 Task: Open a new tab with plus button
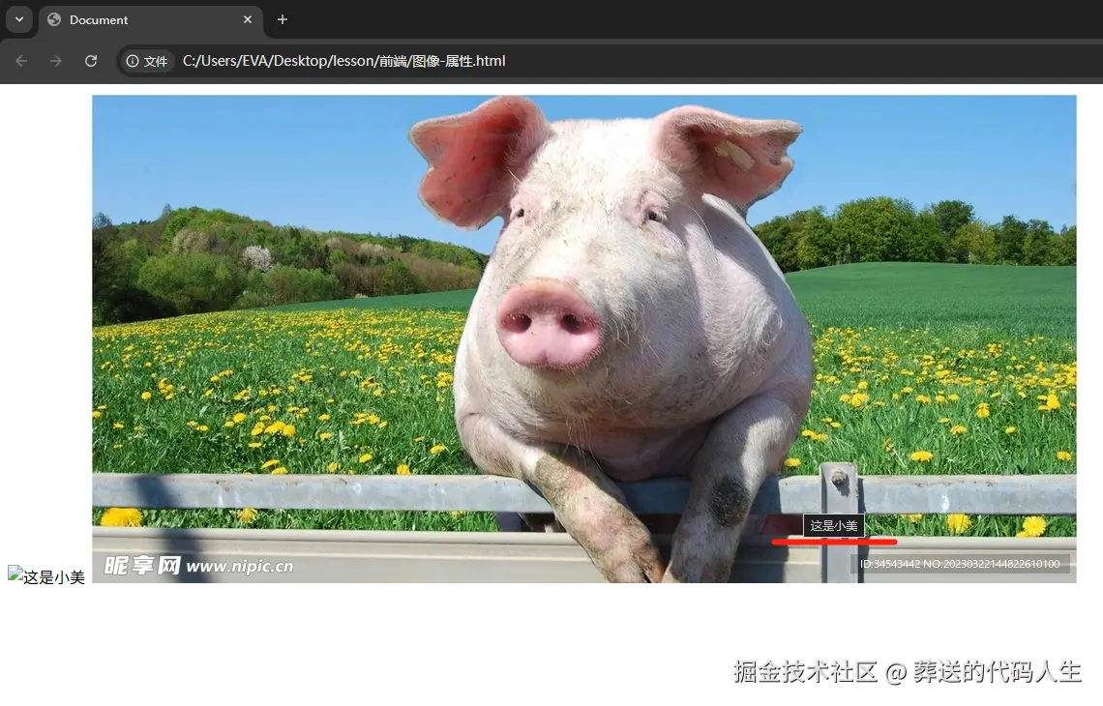(x=283, y=19)
